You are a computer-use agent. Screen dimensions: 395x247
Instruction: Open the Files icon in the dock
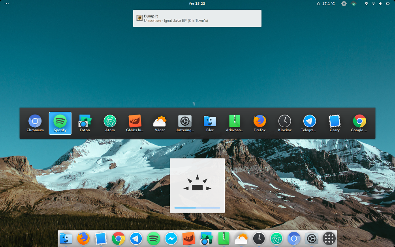[x=66, y=238]
